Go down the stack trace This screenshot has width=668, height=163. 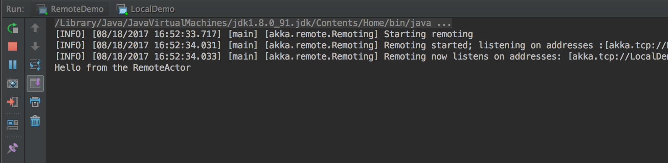pos(35,46)
